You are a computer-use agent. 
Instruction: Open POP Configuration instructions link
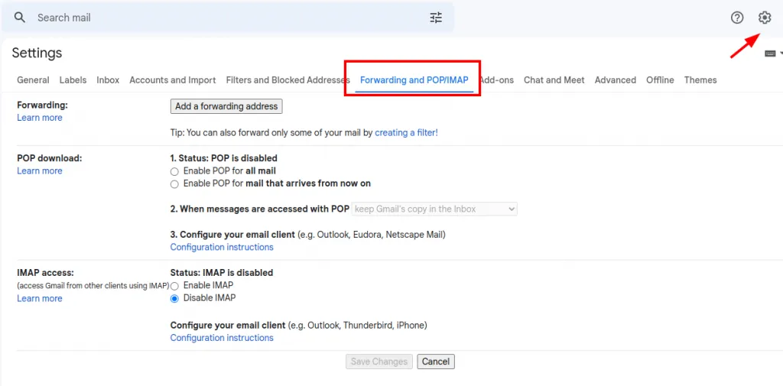[222, 247]
